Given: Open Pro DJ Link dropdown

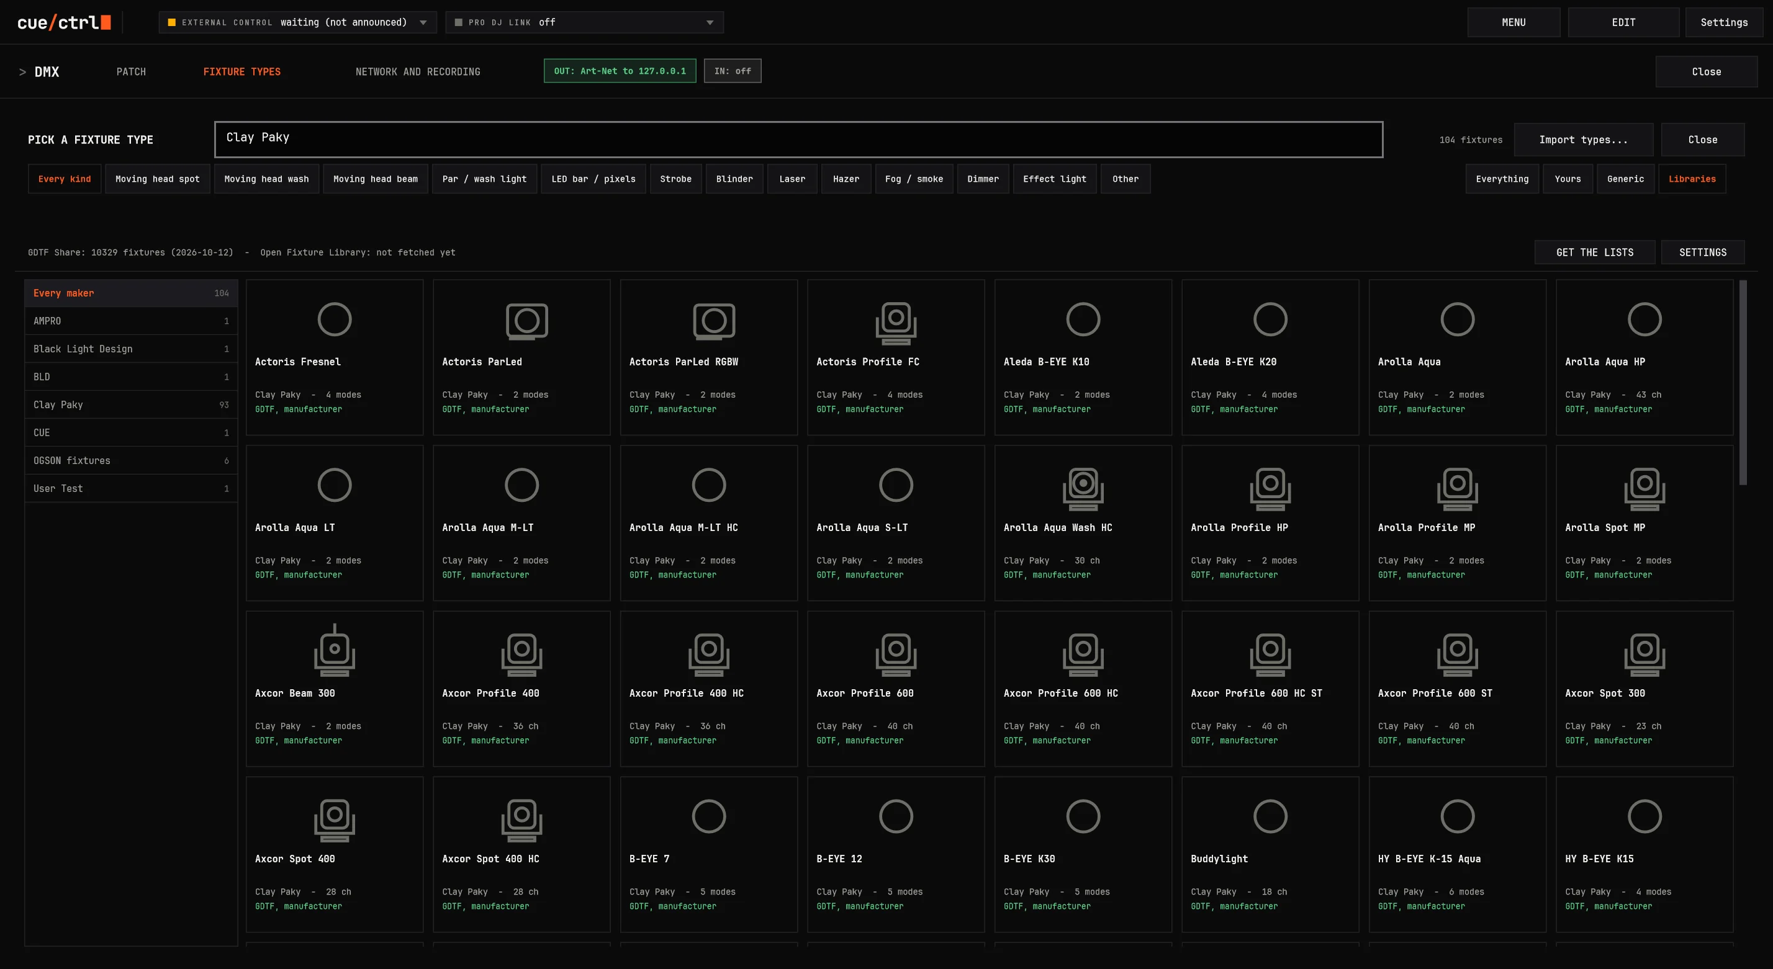Looking at the screenshot, I should [584, 22].
